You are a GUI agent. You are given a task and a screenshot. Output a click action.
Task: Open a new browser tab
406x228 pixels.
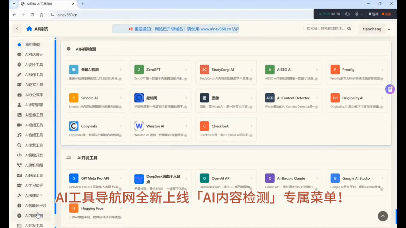(x=83, y=4)
